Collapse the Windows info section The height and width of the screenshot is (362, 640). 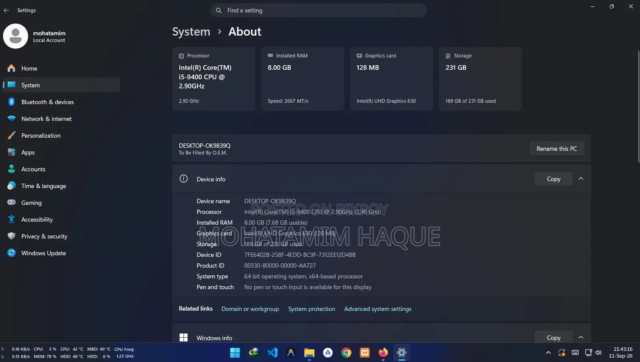click(581, 338)
